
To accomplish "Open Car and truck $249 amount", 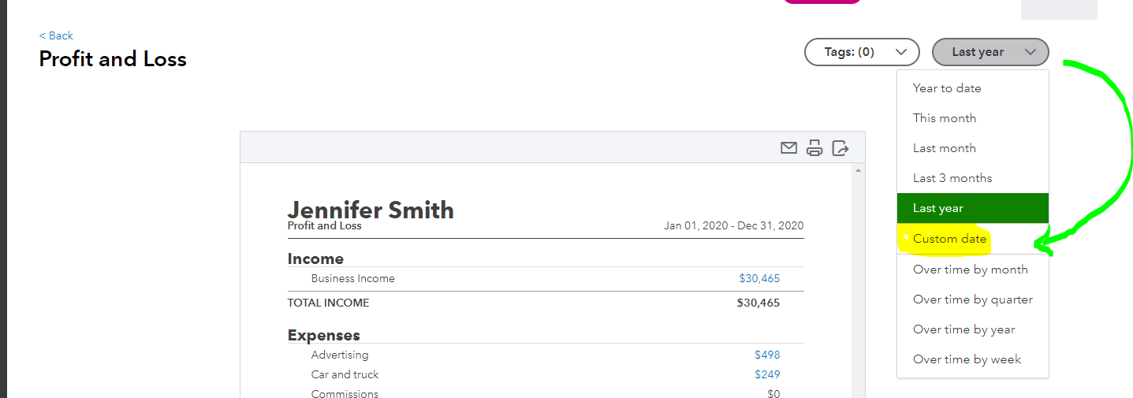I will [x=766, y=374].
